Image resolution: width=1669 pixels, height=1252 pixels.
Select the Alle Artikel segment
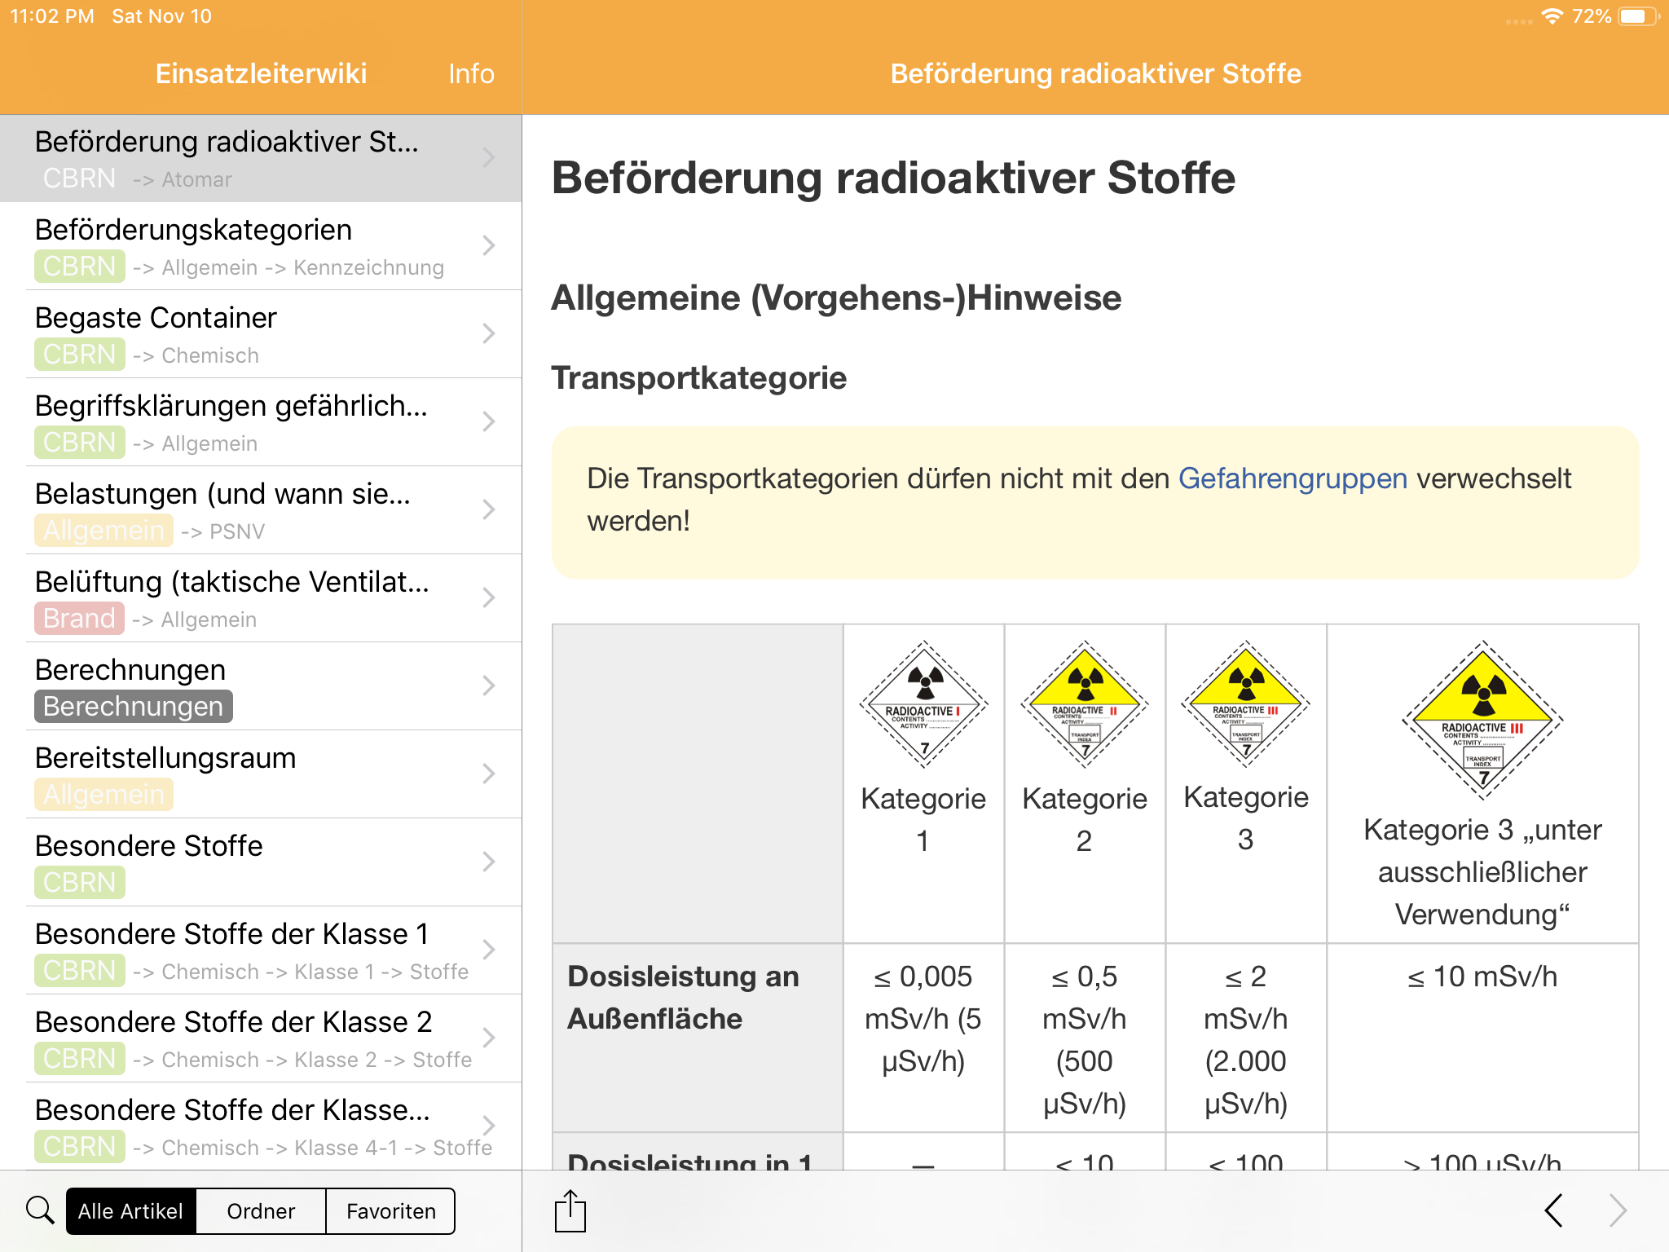(x=130, y=1210)
